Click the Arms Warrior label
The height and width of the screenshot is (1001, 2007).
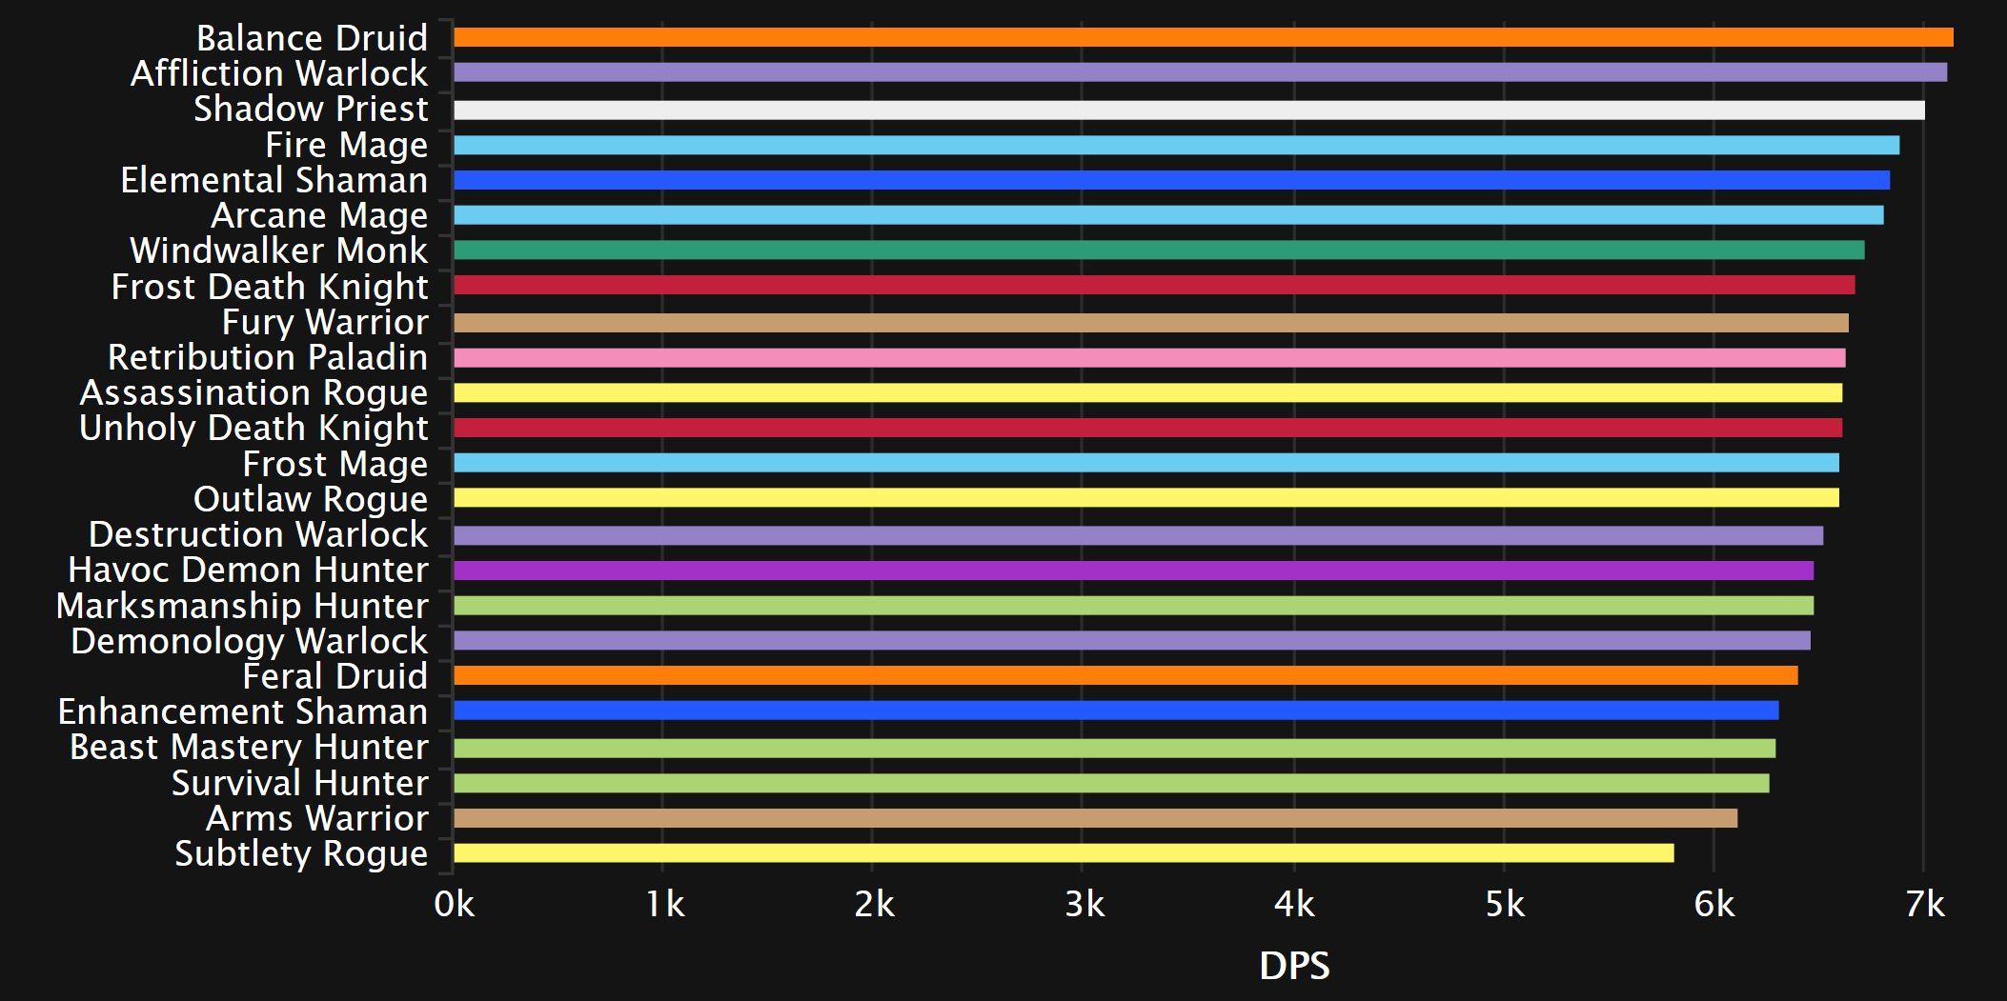click(x=317, y=818)
